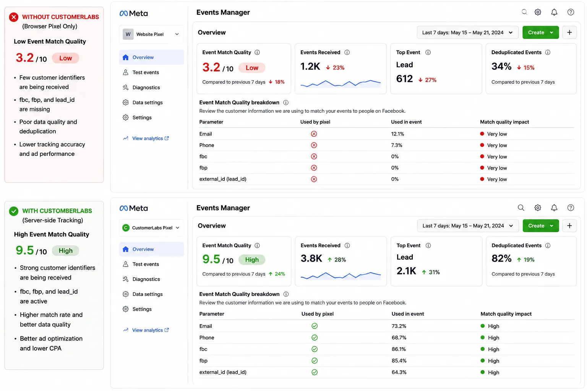Click the 73.2% value in Email row
Image resolution: width=587 pixels, height=391 pixels.
(399, 326)
